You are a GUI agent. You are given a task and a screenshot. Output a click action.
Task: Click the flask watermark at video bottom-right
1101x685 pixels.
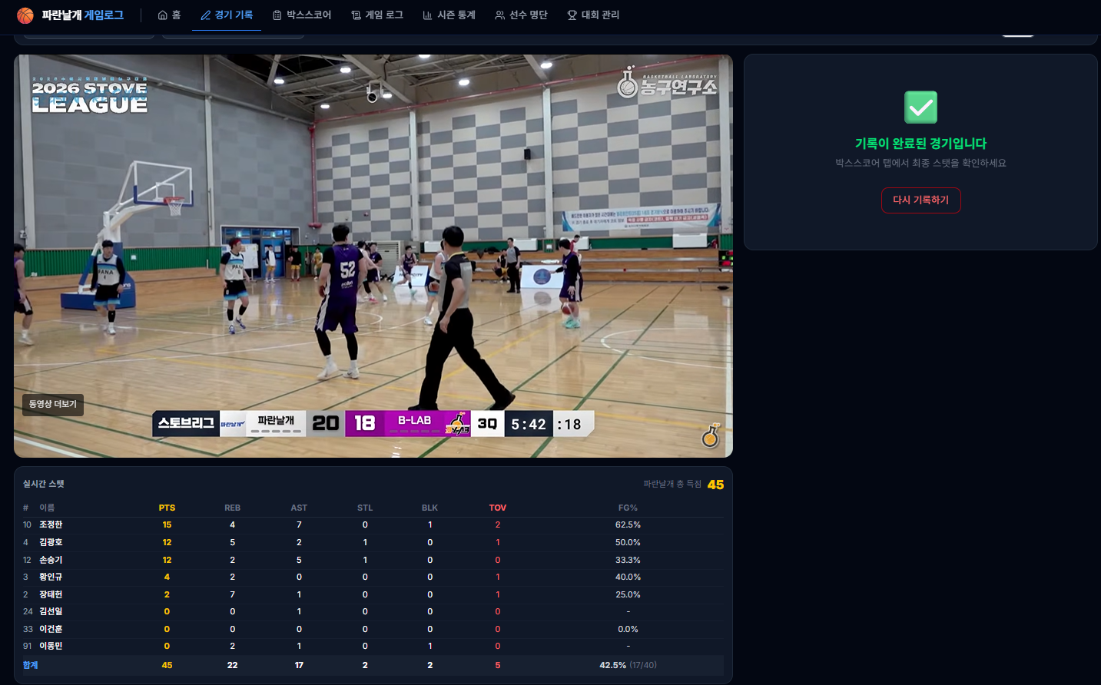coord(711,435)
